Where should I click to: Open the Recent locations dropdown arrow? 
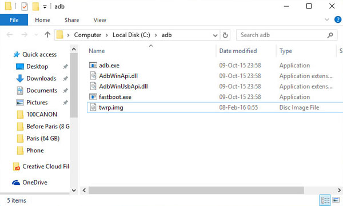coord(36,35)
